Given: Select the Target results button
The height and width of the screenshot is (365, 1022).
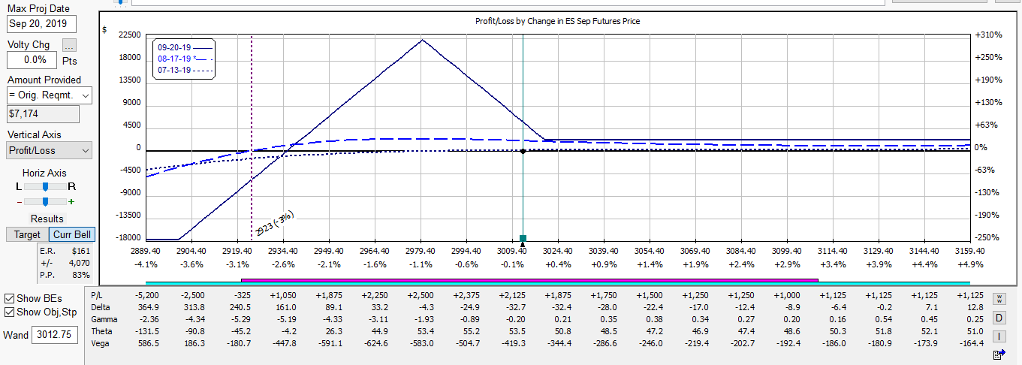Looking at the screenshot, I should pos(27,234).
